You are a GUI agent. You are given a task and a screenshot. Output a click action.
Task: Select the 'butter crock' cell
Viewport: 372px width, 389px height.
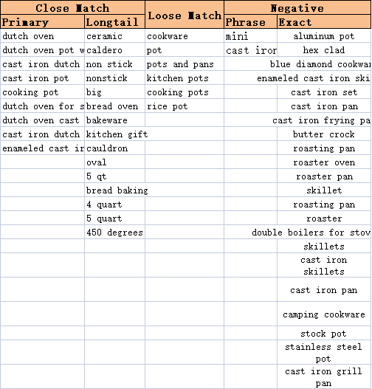[x=324, y=134]
